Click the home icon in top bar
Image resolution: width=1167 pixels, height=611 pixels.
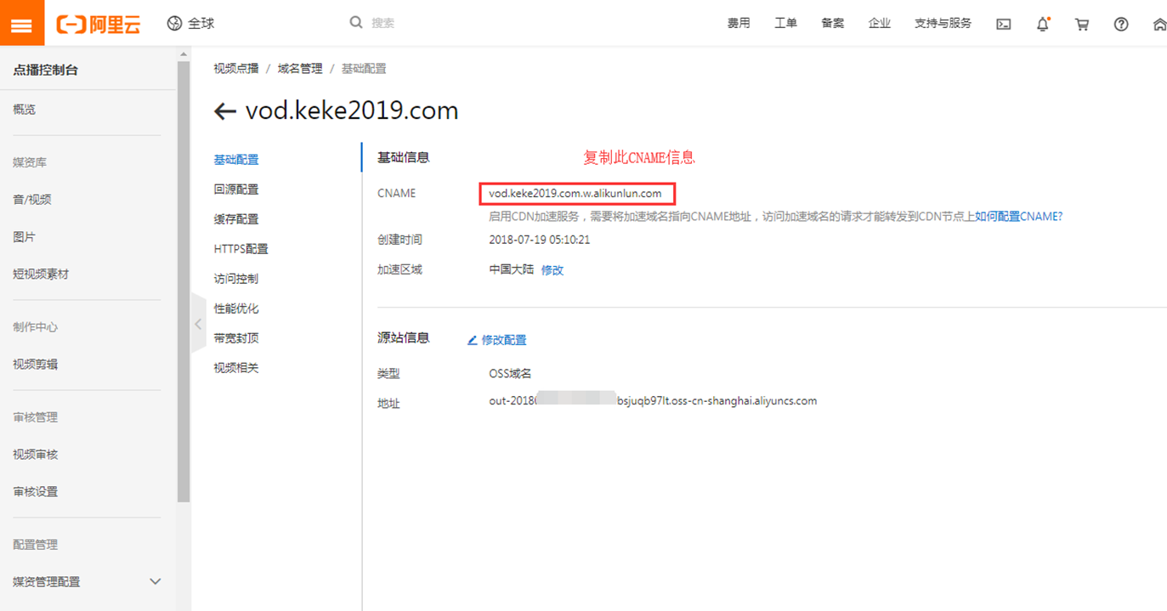[1159, 25]
